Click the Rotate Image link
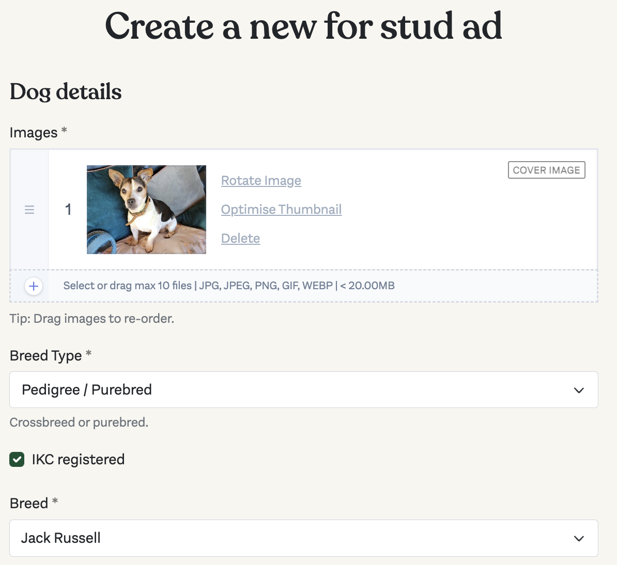 (x=261, y=180)
